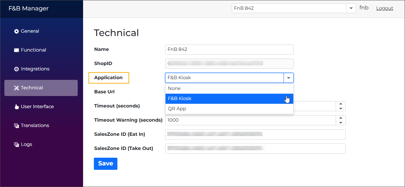Click the Technical tools icon
This screenshot has height=187, width=405.
pyautogui.click(x=16, y=88)
